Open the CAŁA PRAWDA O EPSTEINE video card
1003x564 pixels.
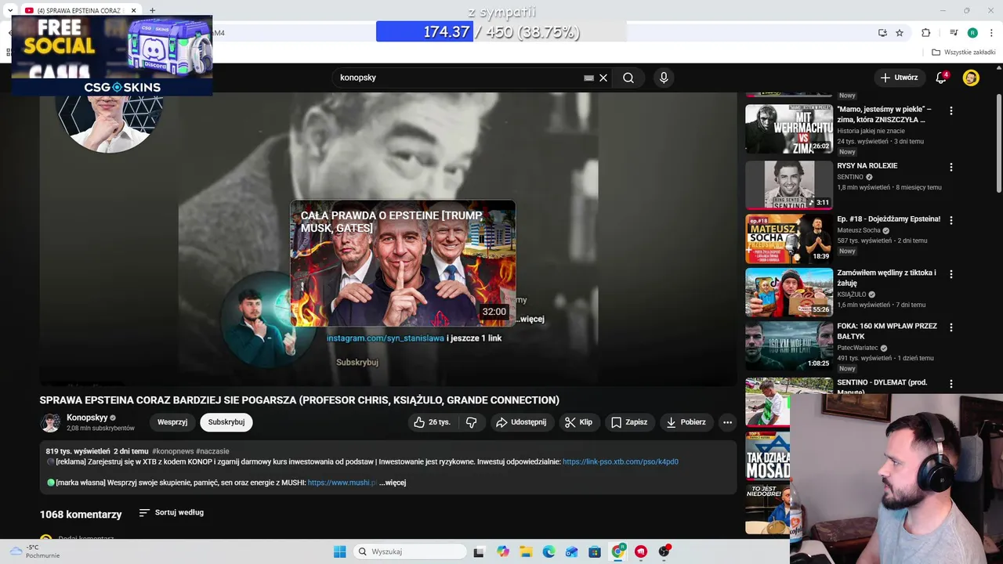(x=403, y=264)
